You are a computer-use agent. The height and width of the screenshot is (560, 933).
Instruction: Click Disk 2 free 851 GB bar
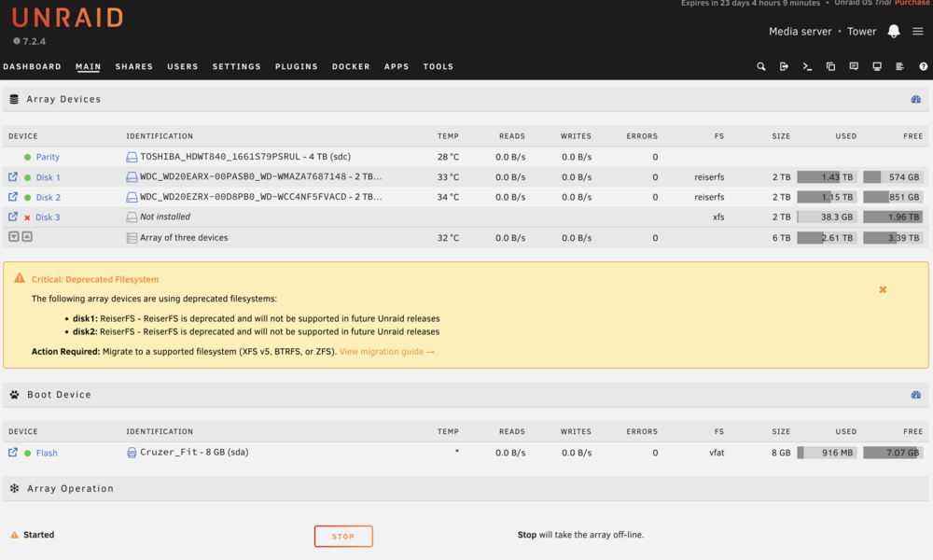[x=893, y=197]
